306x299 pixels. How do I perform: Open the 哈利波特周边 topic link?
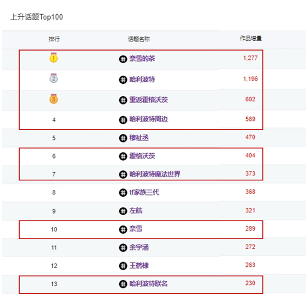(149, 119)
